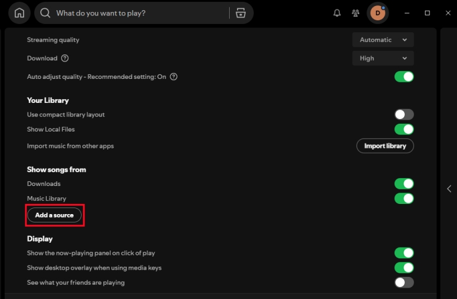The width and height of the screenshot is (457, 299).
Task: Click the Music Library label text
Action: pyautogui.click(x=46, y=199)
